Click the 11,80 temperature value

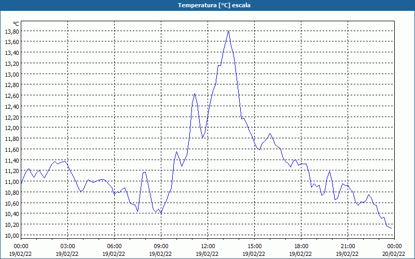(12, 139)
